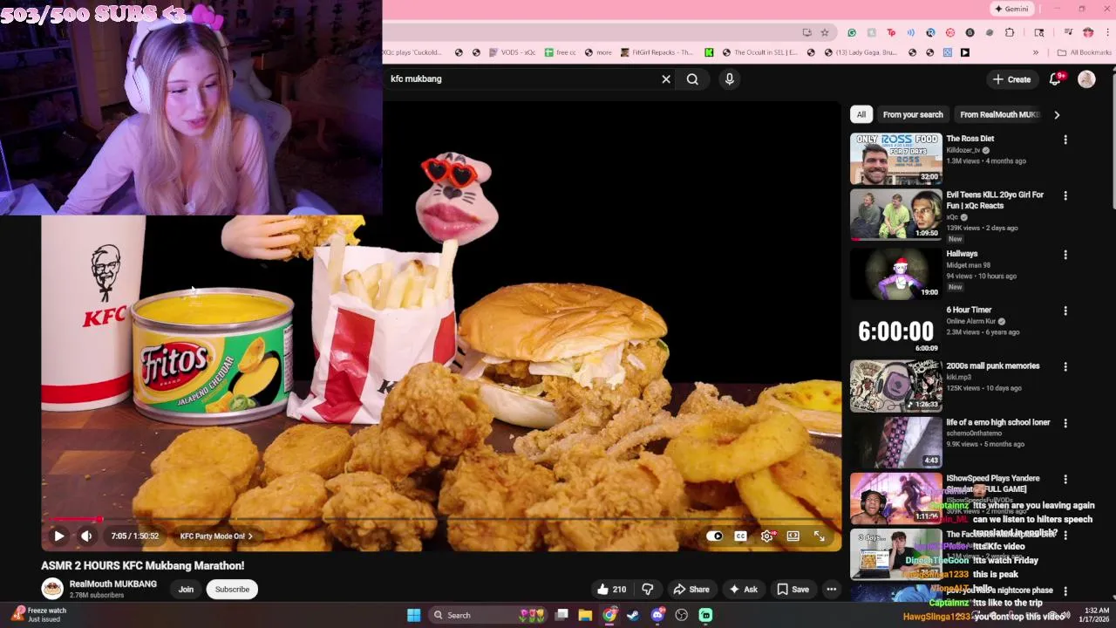
Task: Open RealMouth MUKBANG channel avatar
Action: 52,589
